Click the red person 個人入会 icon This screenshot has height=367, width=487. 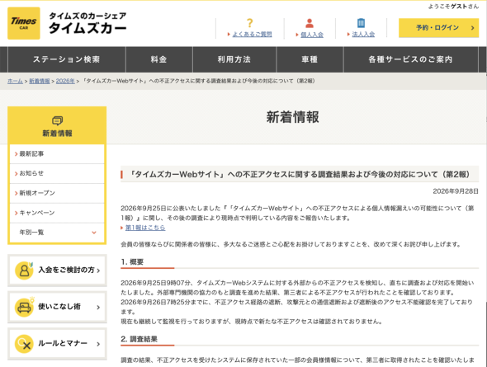310,23
